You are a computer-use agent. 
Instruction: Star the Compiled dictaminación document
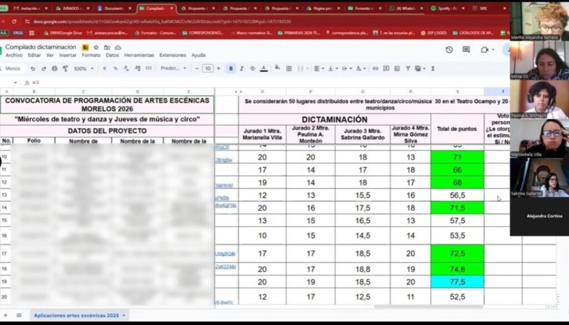pos(96,48)
